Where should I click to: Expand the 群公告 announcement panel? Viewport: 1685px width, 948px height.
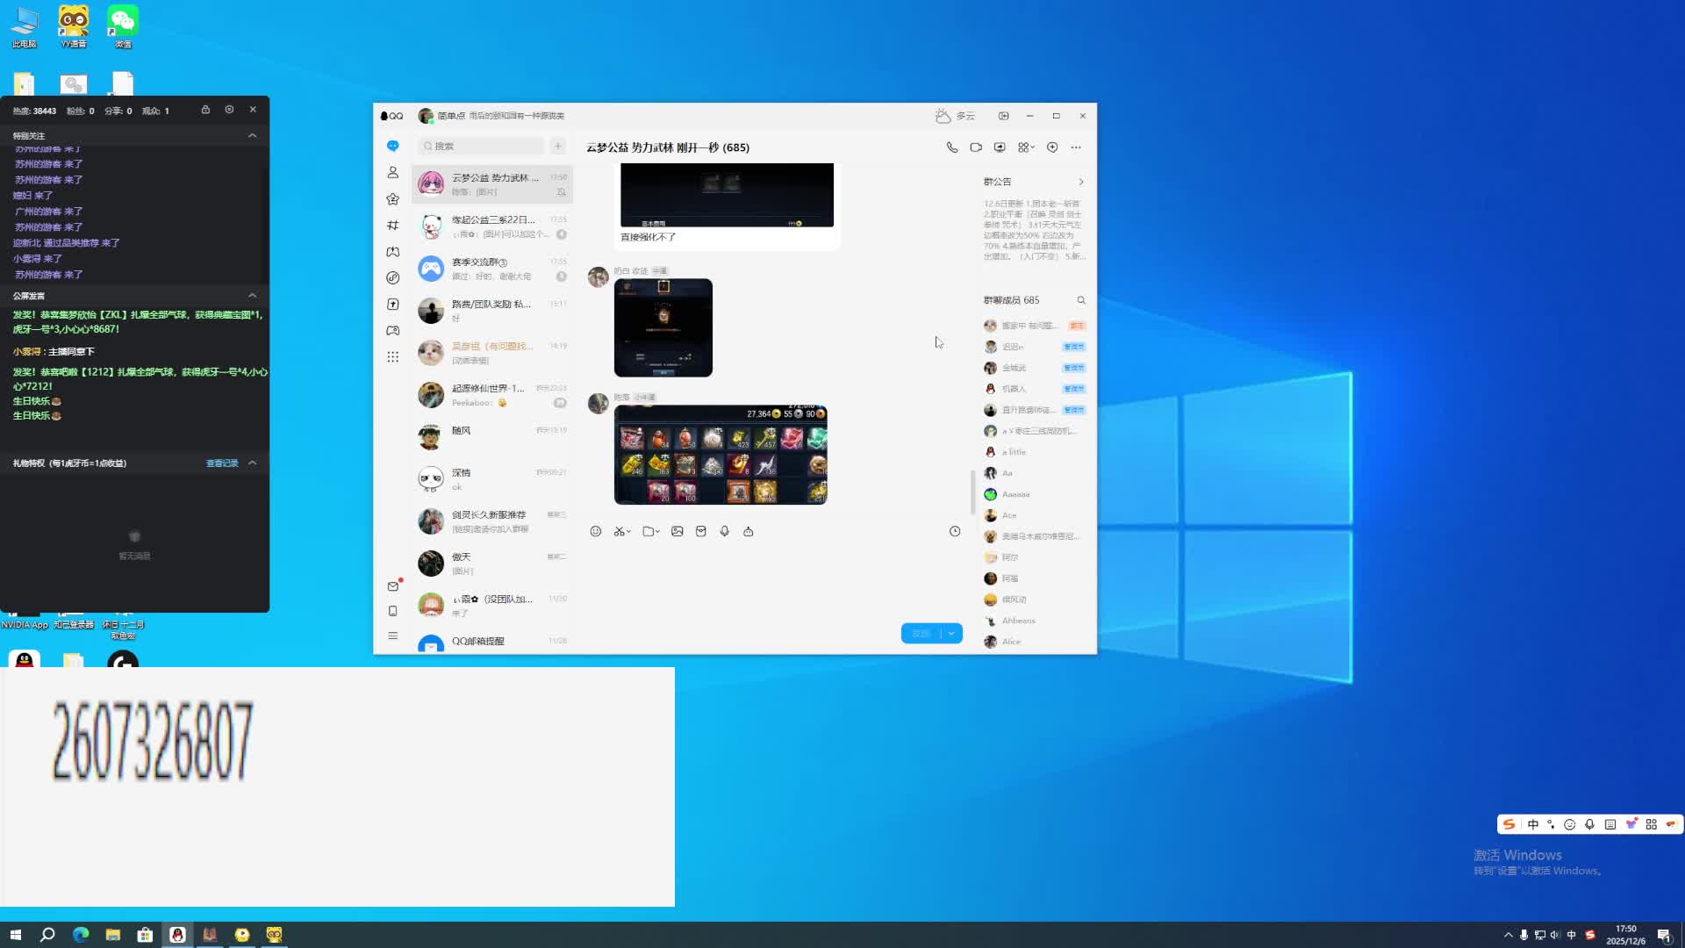click(x=1081, y=182)
